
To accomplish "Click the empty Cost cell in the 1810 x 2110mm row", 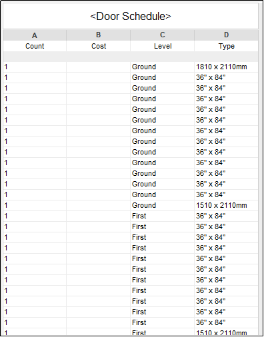I will coord(98,67).
